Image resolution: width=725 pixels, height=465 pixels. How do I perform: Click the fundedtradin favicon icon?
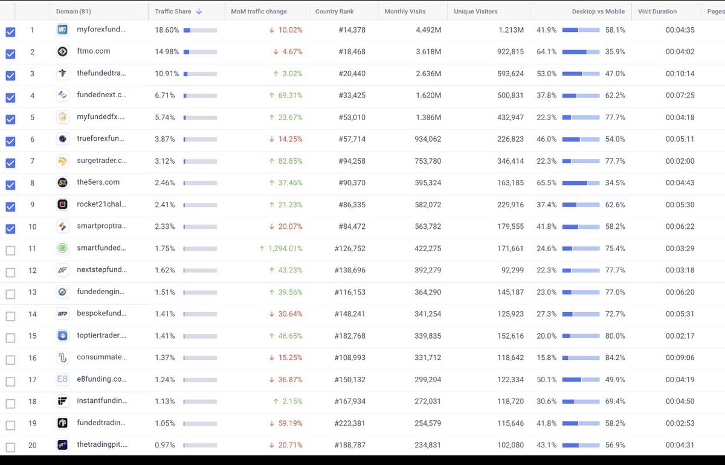pyautogui.click(x=63, y=423)
